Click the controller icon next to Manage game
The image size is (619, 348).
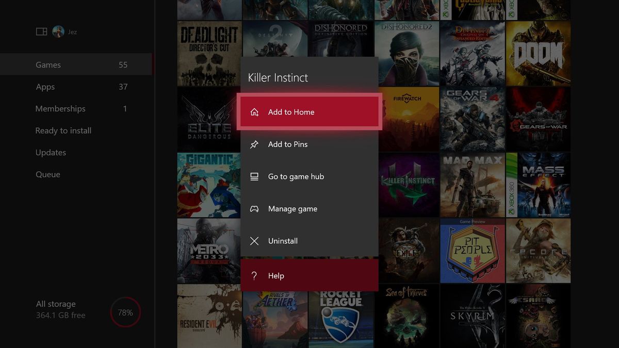(x=254, y=209)
